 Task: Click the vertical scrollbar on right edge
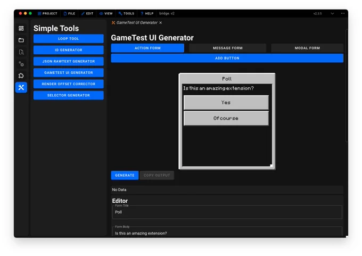click(x=347, y=85)
